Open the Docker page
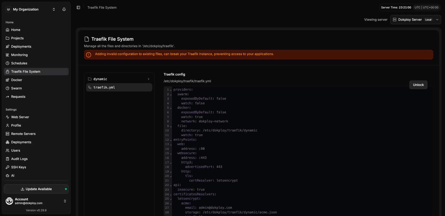Viewport: 445px width, 216px height. (x=36, y=80)
